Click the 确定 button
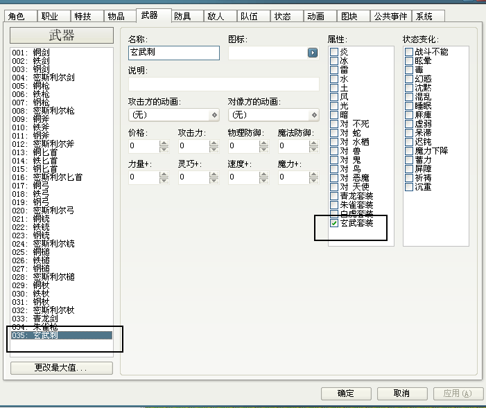This screenshot has height=408, width=486. point(346,393)
